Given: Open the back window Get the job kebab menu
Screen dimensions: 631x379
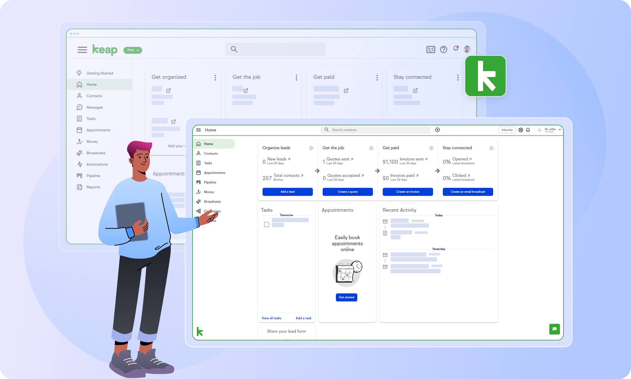Looking at the screenshot, I should pyautogui.click(x=296, y=78).
